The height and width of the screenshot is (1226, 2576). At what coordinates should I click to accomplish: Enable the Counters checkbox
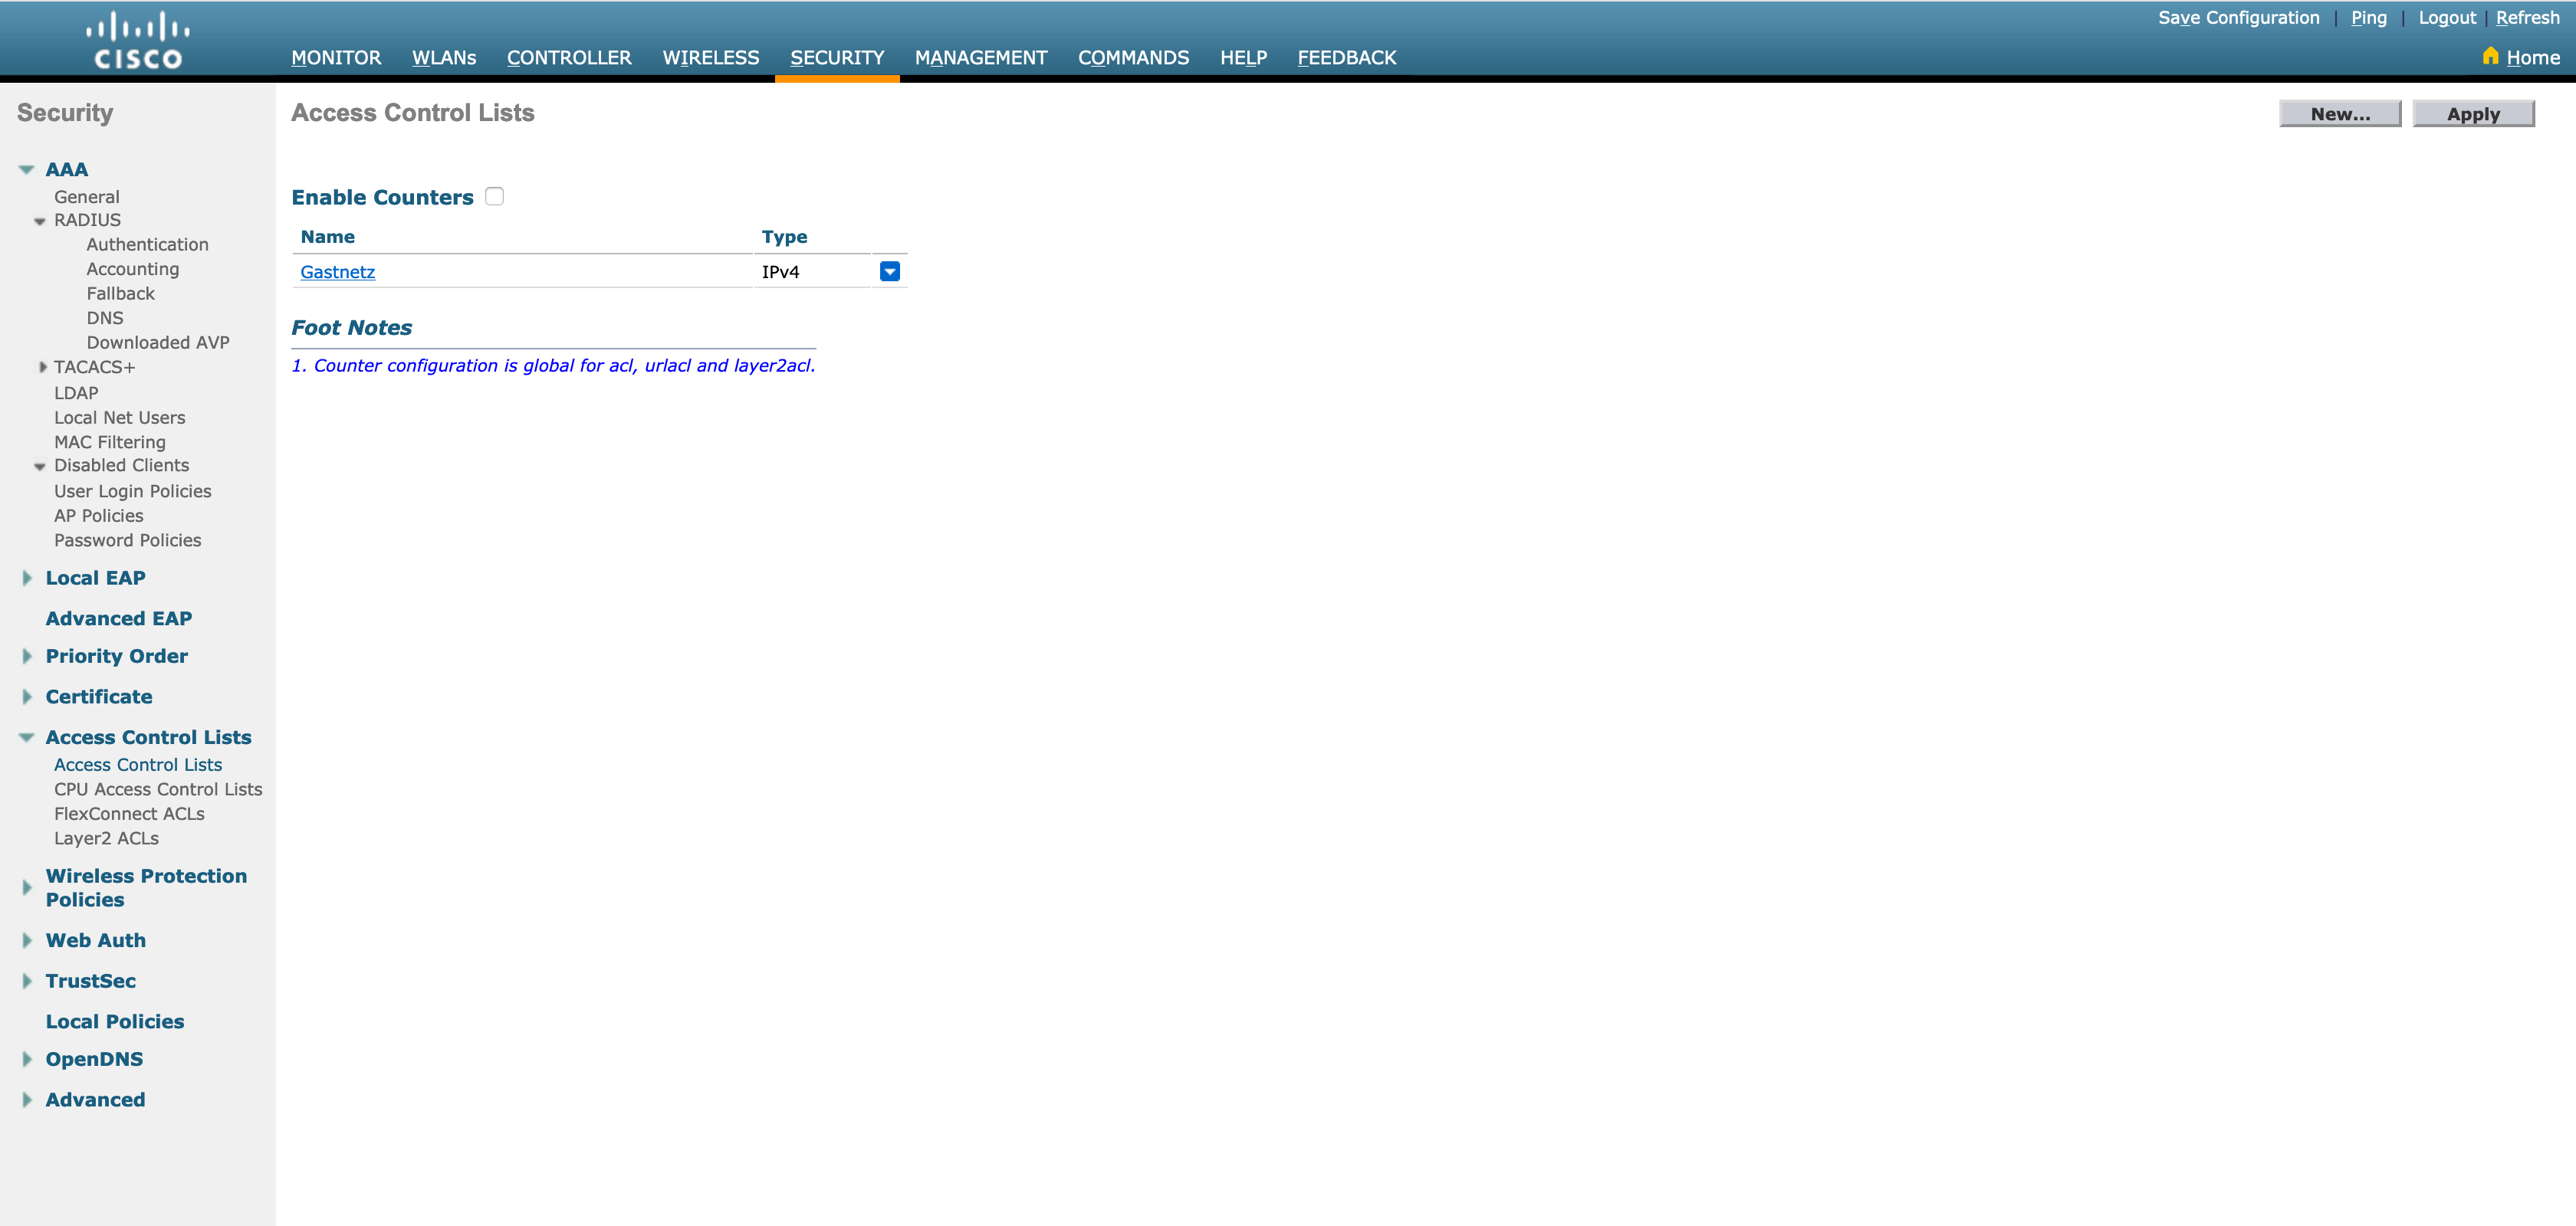pos(494,197)
